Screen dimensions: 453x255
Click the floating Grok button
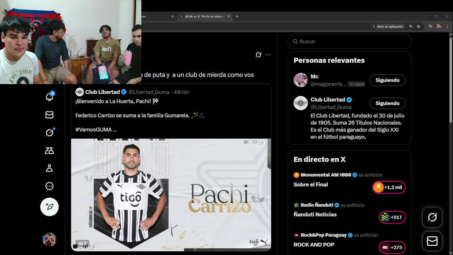click(432, 217)
